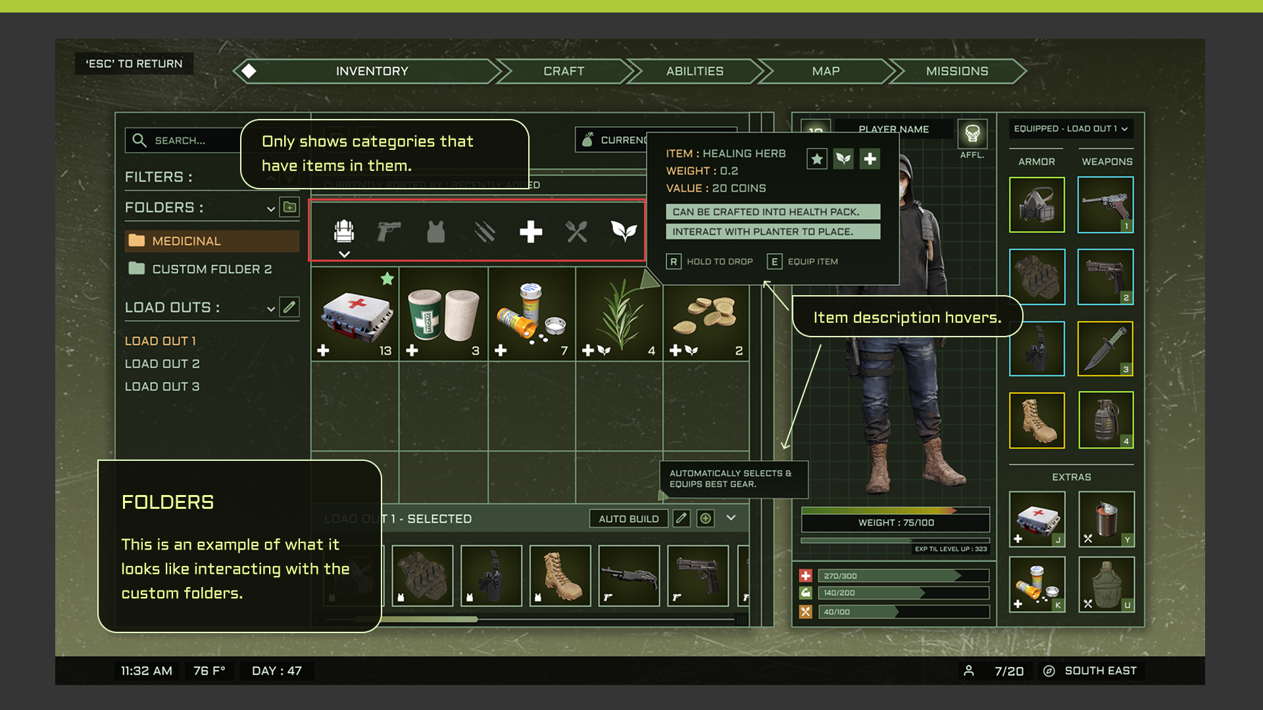1263x710 pixels.
Task: Click the health red cross stat icon
Action: coord(806,576)
